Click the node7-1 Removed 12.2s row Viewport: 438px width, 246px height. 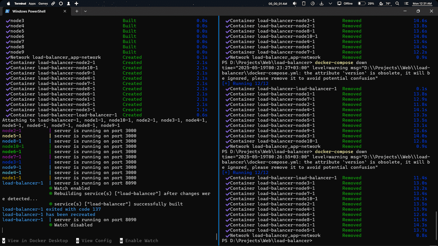point(326,52)
